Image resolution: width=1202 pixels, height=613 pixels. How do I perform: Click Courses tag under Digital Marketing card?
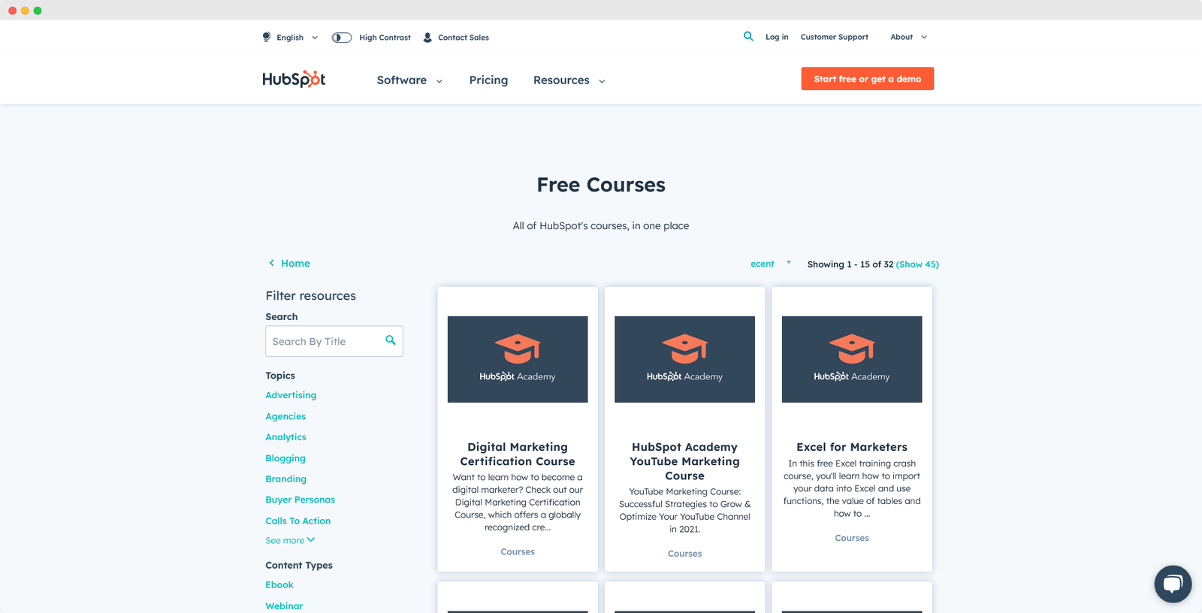pyautogui.click(x=518, y=552)
